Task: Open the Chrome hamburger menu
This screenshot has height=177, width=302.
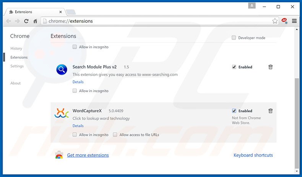Action: click(x=294, y=21)
